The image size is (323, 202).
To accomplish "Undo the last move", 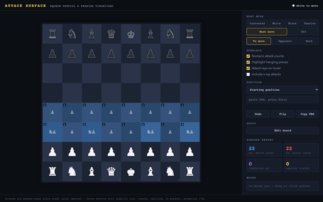I will (x=258, y=114).
